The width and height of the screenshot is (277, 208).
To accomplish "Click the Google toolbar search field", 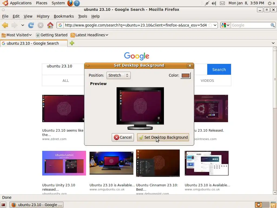I will pos(250,25).
